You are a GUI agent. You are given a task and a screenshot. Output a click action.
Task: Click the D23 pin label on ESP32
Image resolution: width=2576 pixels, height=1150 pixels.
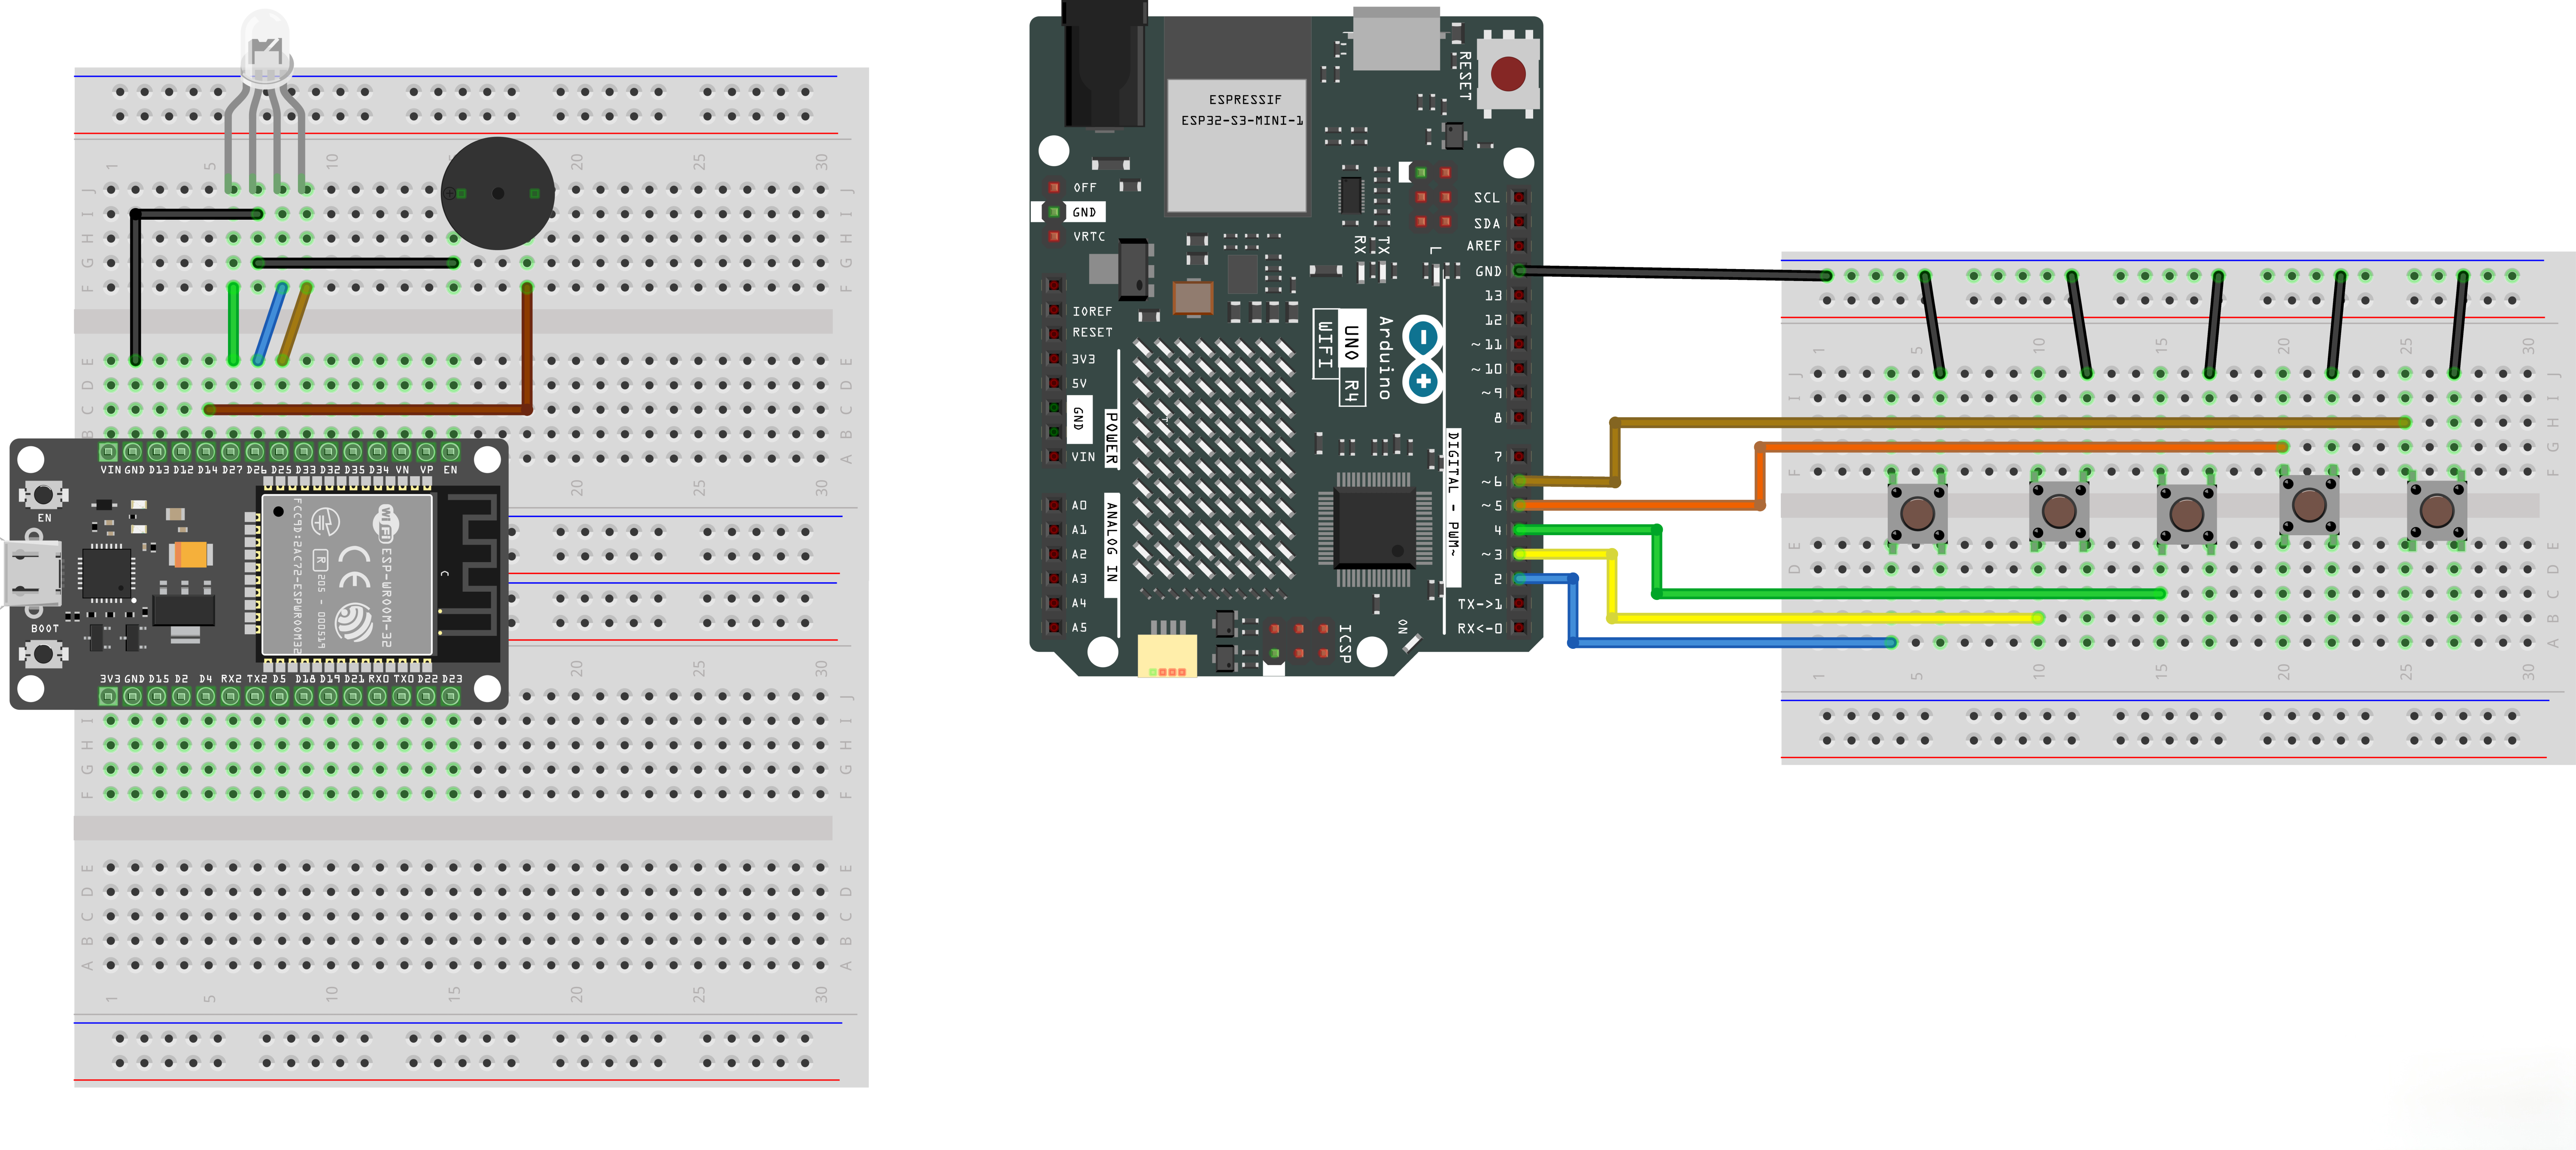[x=452, y=678]
